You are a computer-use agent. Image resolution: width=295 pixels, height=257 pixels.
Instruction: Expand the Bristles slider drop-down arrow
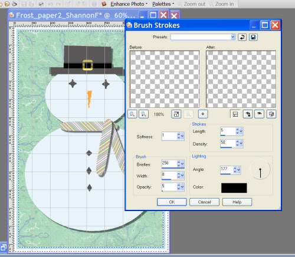(182, 164)
